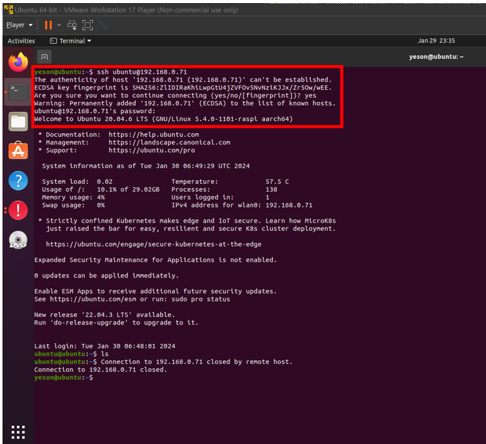Click the wlan0 IPv4 address 192.168.0.71
Image resolution: width=486 pixels, height=444 pixels.
289,205
